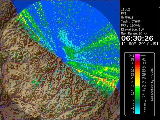Viewport: 160px width, 120px height.
Task: Click the radar origin where the crosshair lines meet
Action: 60,60
